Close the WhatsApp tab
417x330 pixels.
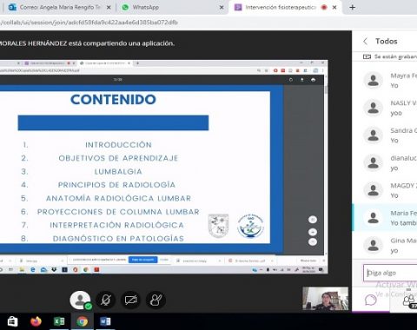[222, 8]
